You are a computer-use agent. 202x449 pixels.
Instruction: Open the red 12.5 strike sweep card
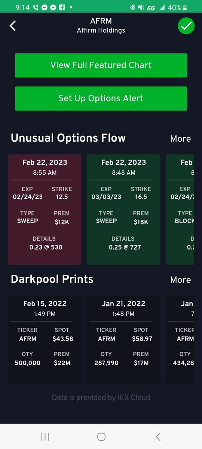45,210
